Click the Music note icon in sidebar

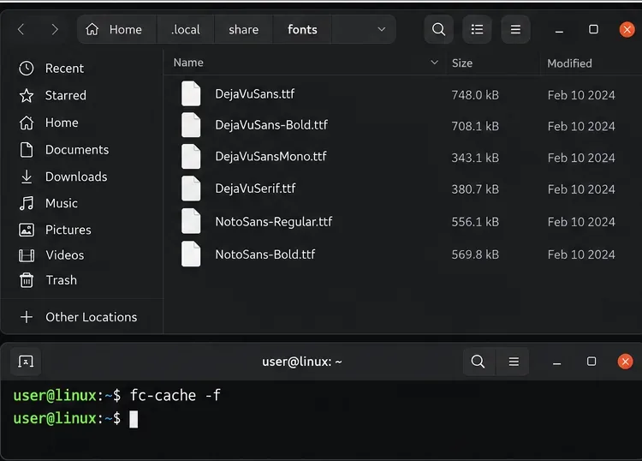(27, 203)
